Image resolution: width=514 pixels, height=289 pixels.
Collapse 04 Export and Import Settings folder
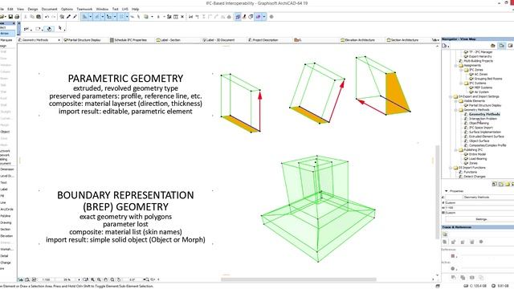pos(451,96)
